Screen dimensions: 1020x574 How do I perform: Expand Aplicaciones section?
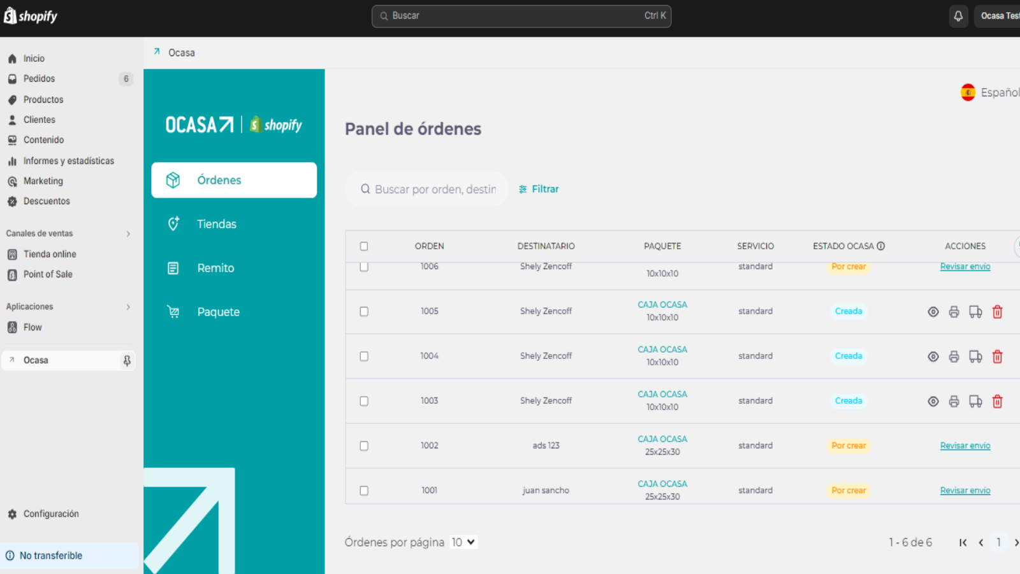tap(128, 307)
